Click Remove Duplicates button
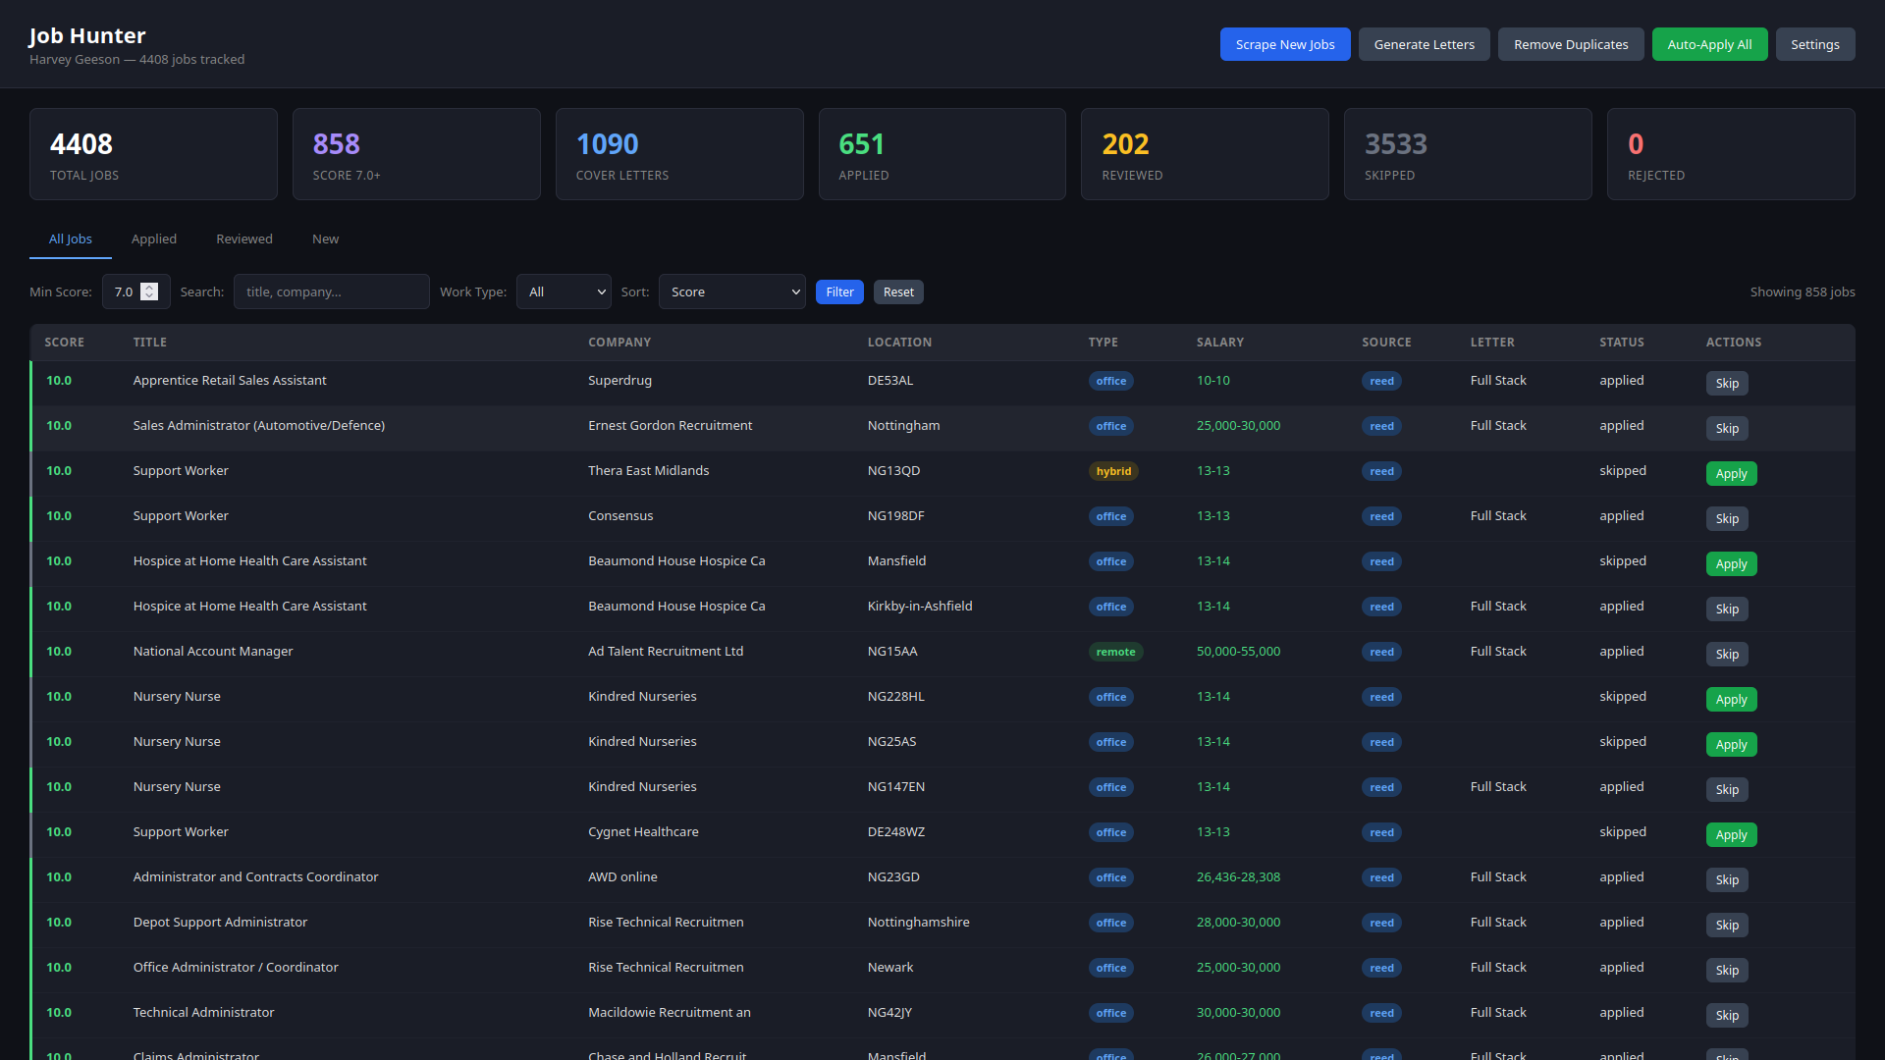The width and height of the screenshot is (1885, 1060). click(x=1571, y=44)
